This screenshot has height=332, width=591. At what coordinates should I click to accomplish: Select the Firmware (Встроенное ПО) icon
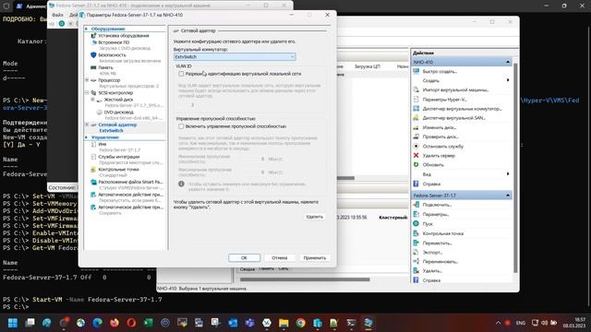click(x=94, y=42)
